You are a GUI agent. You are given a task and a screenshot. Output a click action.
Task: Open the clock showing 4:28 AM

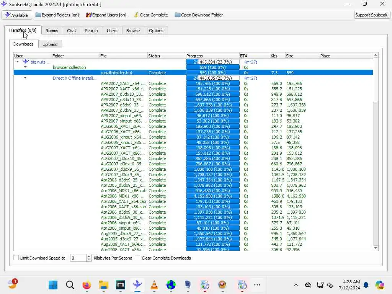point(349,285)
